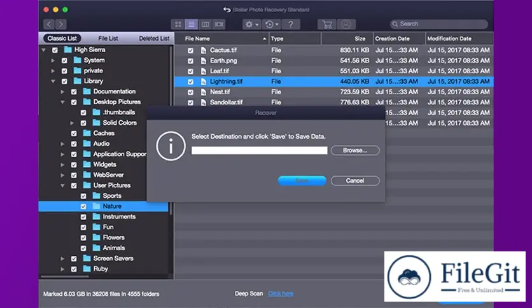Viewport: 532px width, 308px height.
Task: Go forward with the right arrow button
Action: click(x=60, y=24)
